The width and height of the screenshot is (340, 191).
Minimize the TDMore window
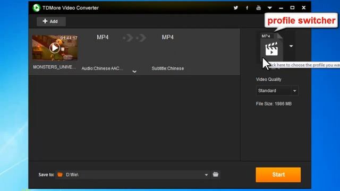(281, 8)
